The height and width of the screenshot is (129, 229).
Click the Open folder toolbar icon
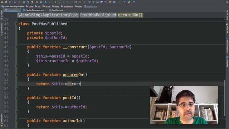(x=2, y=2)
